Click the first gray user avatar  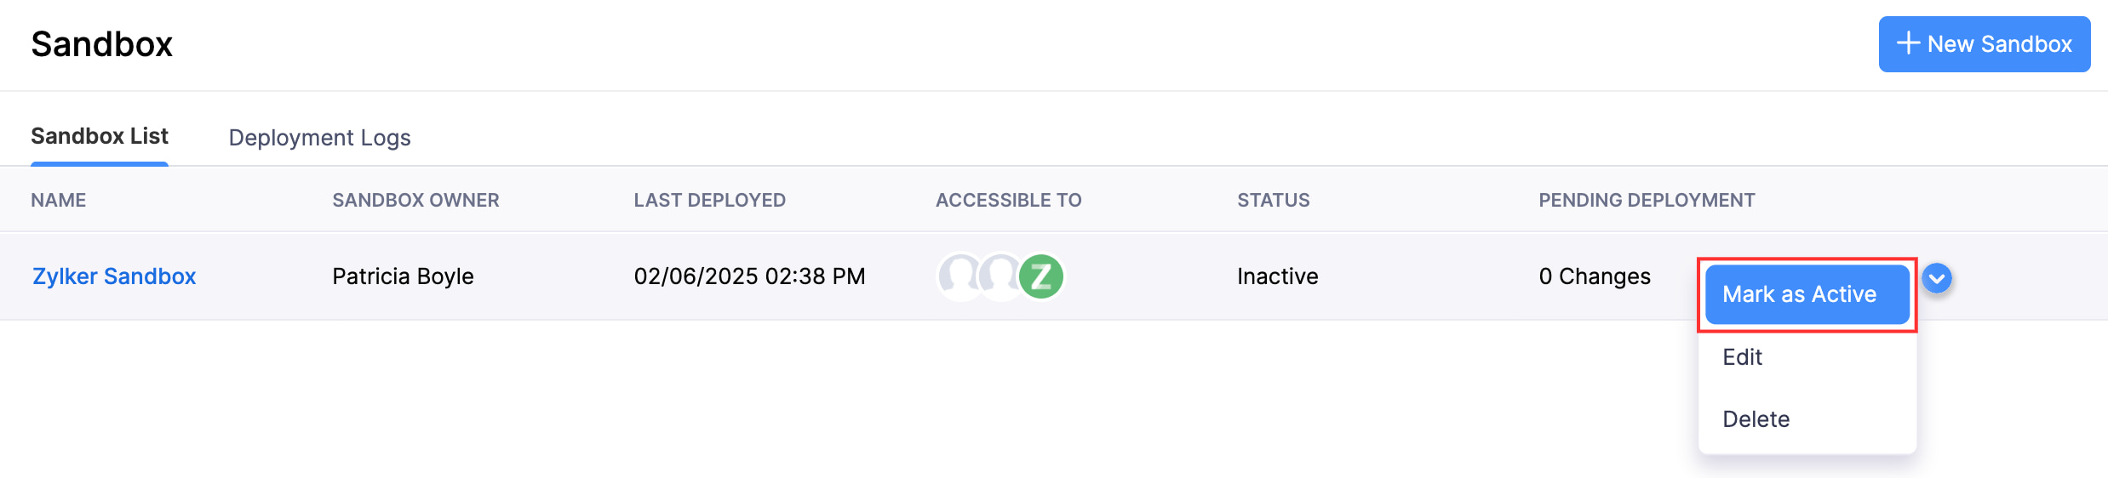(959, 276)
